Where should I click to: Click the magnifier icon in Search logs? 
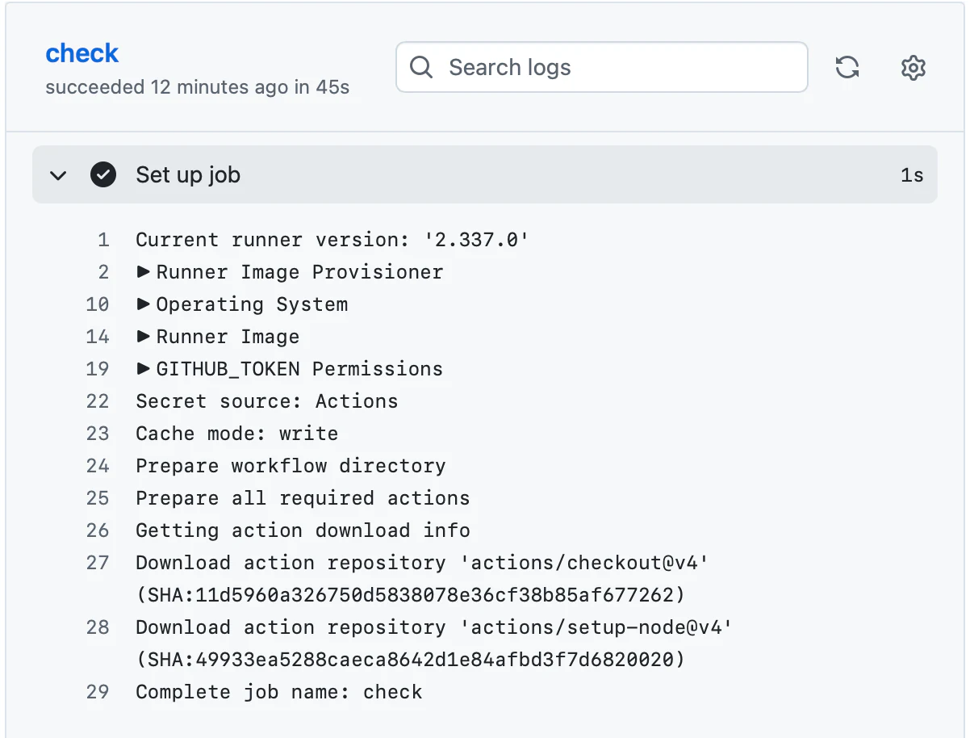[421, 67]
